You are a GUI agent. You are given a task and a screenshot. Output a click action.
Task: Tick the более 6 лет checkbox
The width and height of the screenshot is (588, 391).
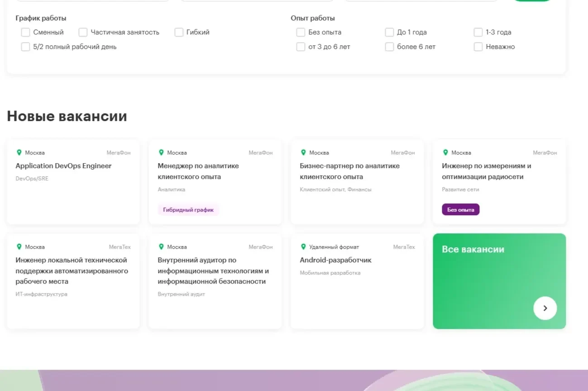(389, 47)
